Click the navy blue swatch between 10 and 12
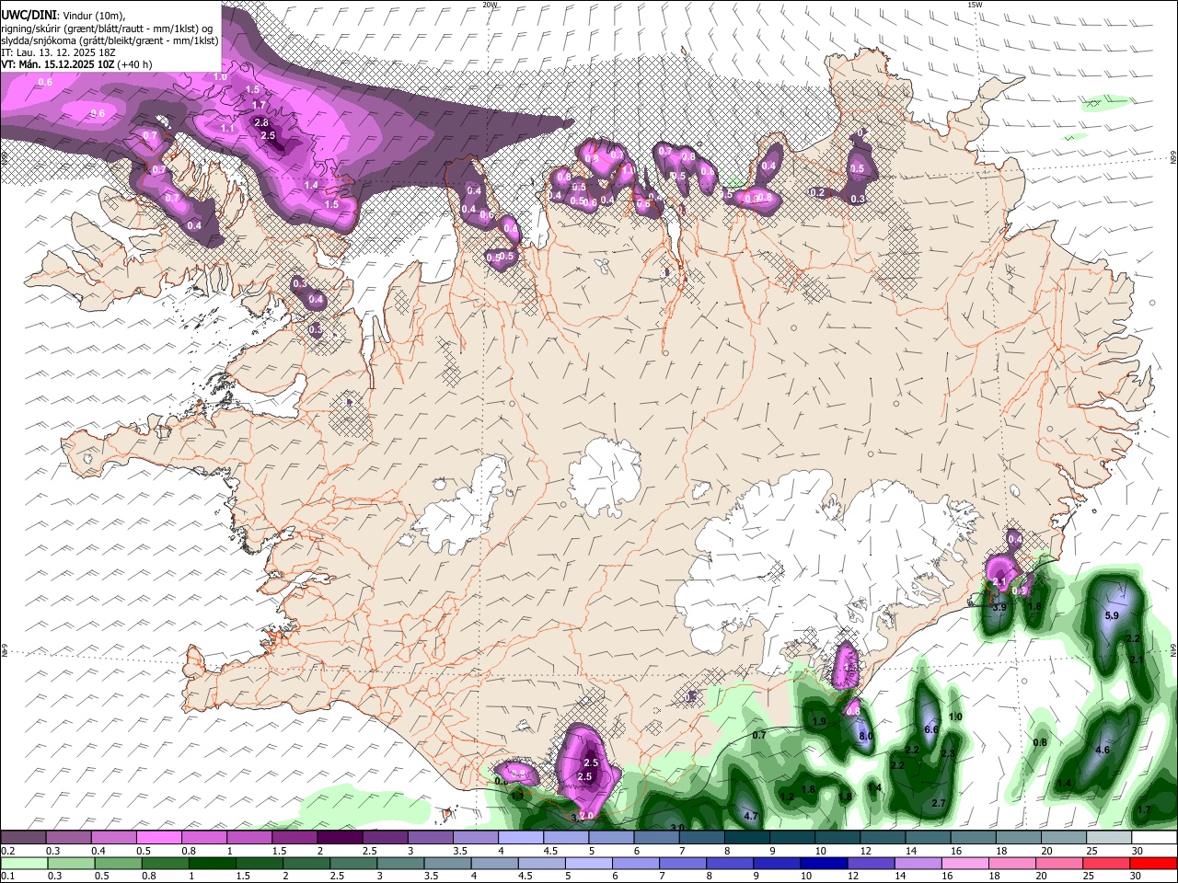1178x883 pixels. (x=824, y=864)
